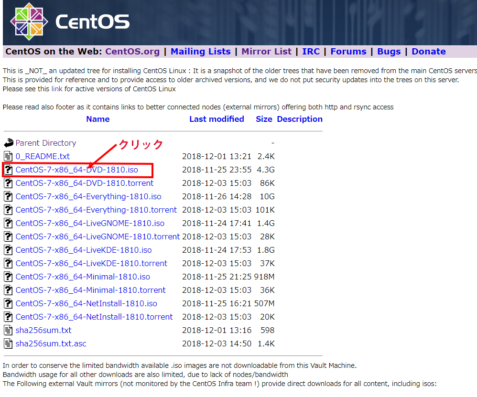Click the icon next to DVD-1810.torrent
The width and height of the screenshot is (477, 397).
(8, 183)
